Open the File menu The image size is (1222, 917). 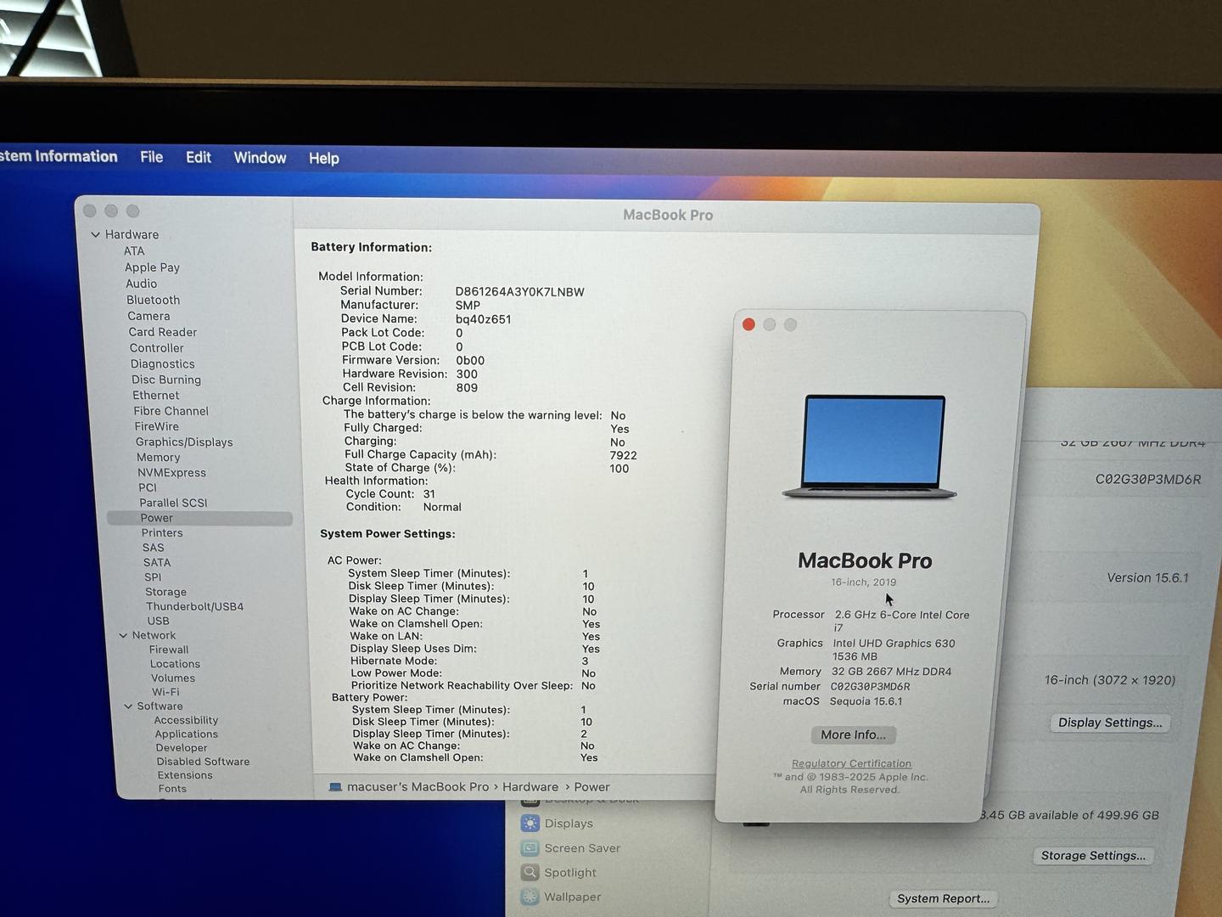click(152, 157)
